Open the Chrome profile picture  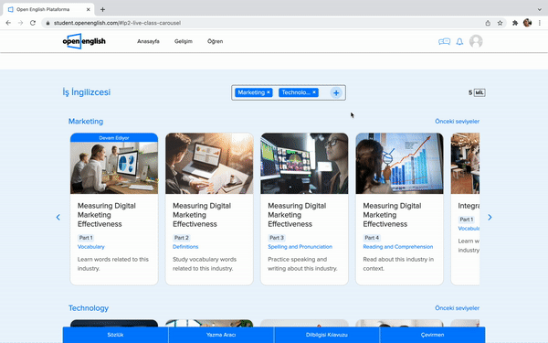[527, 23]
